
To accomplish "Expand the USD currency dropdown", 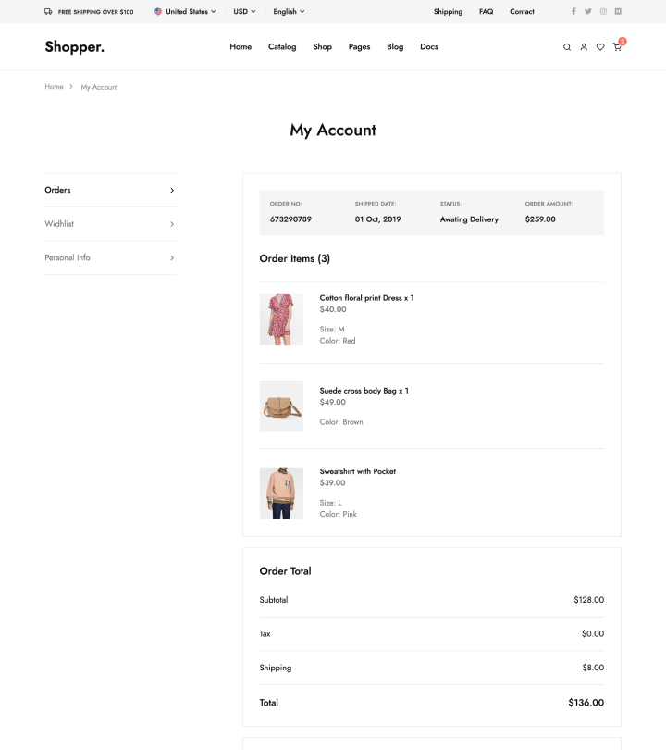I will click(244, 12).
